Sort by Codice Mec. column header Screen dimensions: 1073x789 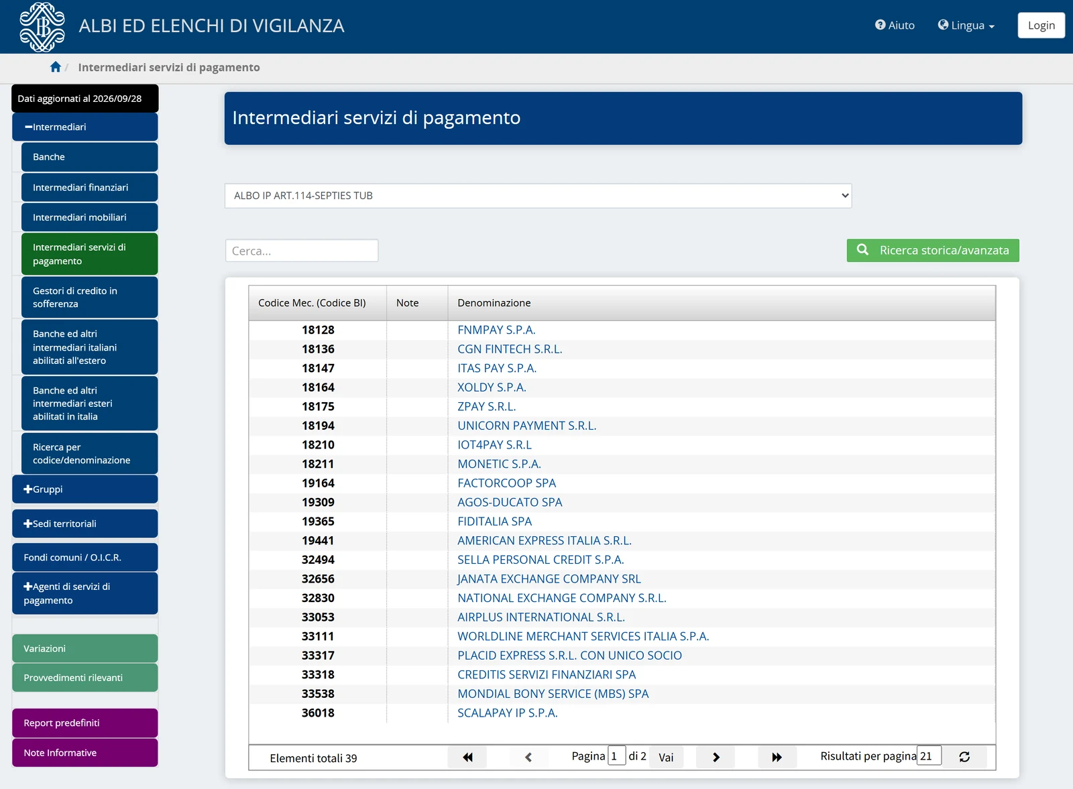(318, 303)
